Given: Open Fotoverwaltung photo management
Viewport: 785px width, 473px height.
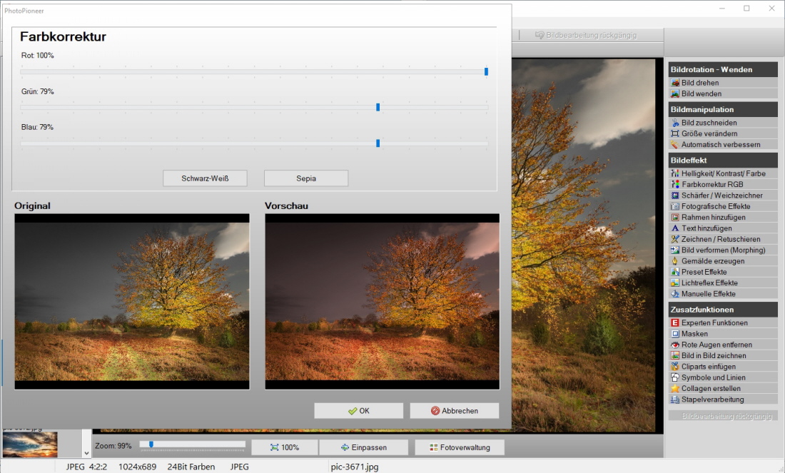Looking at the screenshot, I should (x=459, y=447).
